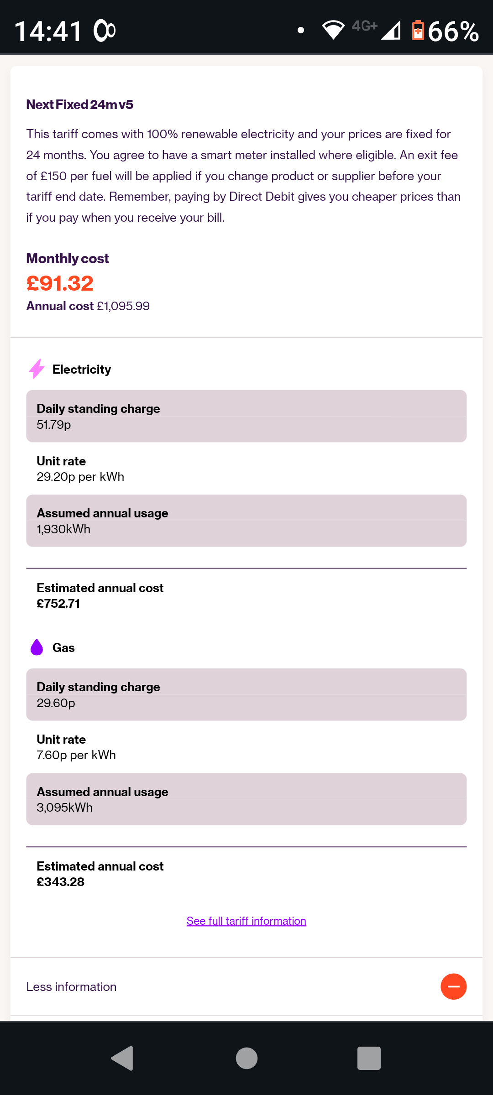Select the Next Fixed 24m v5 tariff heading

[x=80, y=104]
